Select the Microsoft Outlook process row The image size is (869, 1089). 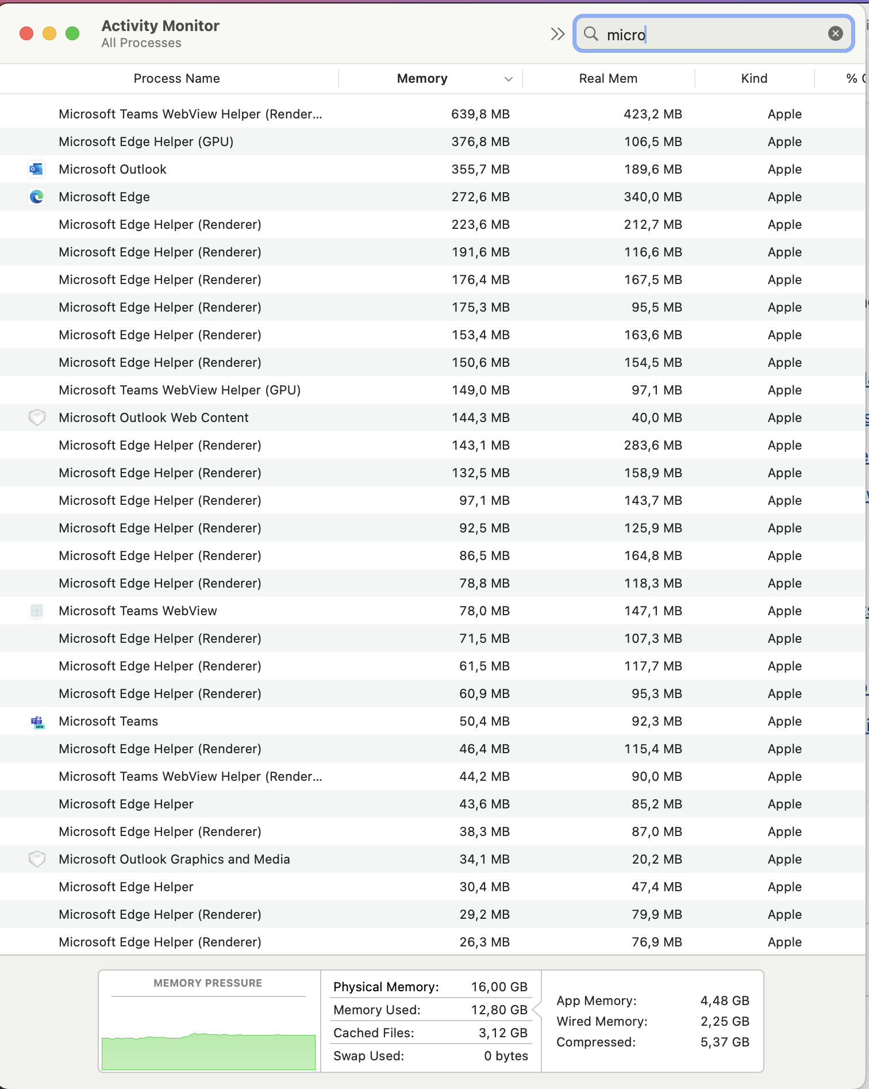(x=433, y=169)
